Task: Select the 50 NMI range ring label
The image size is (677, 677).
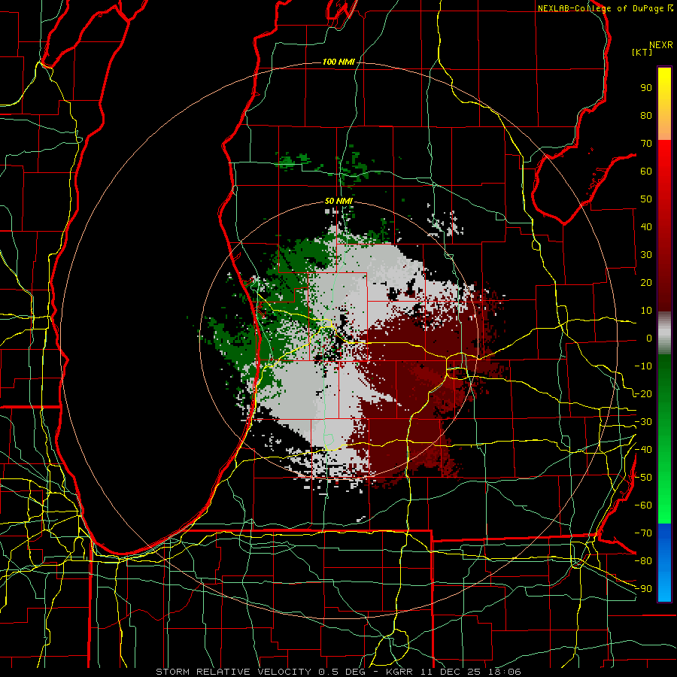Action: point(338,201)
